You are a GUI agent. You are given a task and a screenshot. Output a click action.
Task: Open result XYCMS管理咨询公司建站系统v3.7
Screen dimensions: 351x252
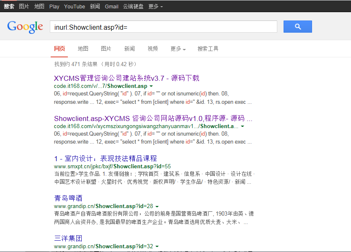(x=126, y=78)
